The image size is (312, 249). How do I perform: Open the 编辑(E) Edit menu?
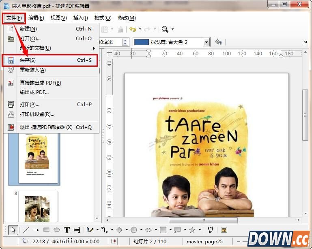[x=36, y=18]
